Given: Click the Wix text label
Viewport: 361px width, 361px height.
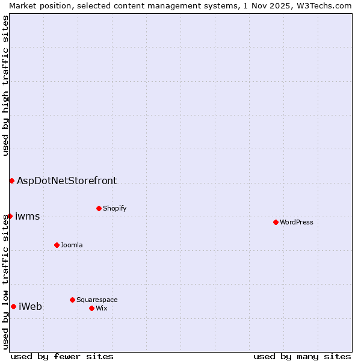Looking at the screenshot, I should coord(101,308).
